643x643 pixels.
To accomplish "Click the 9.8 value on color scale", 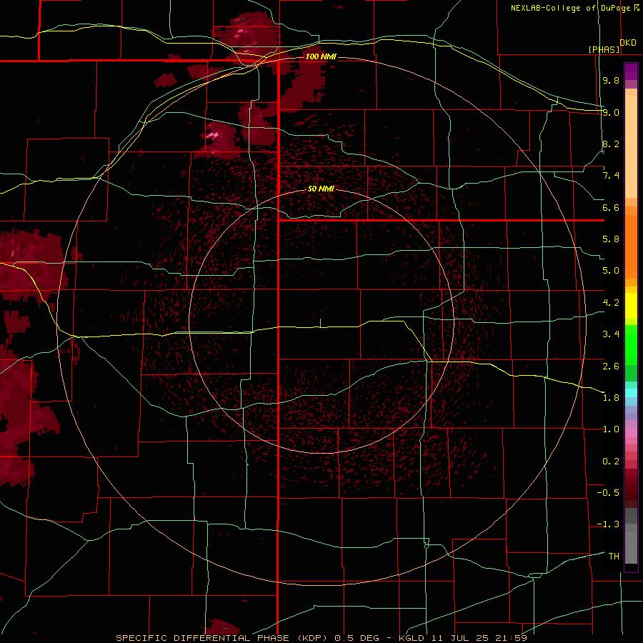I will click(611, 80).
